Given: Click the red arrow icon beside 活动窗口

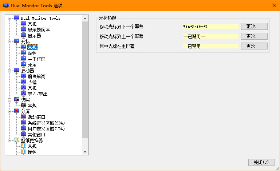Looking at the screenshot, I should click(24, 117).
